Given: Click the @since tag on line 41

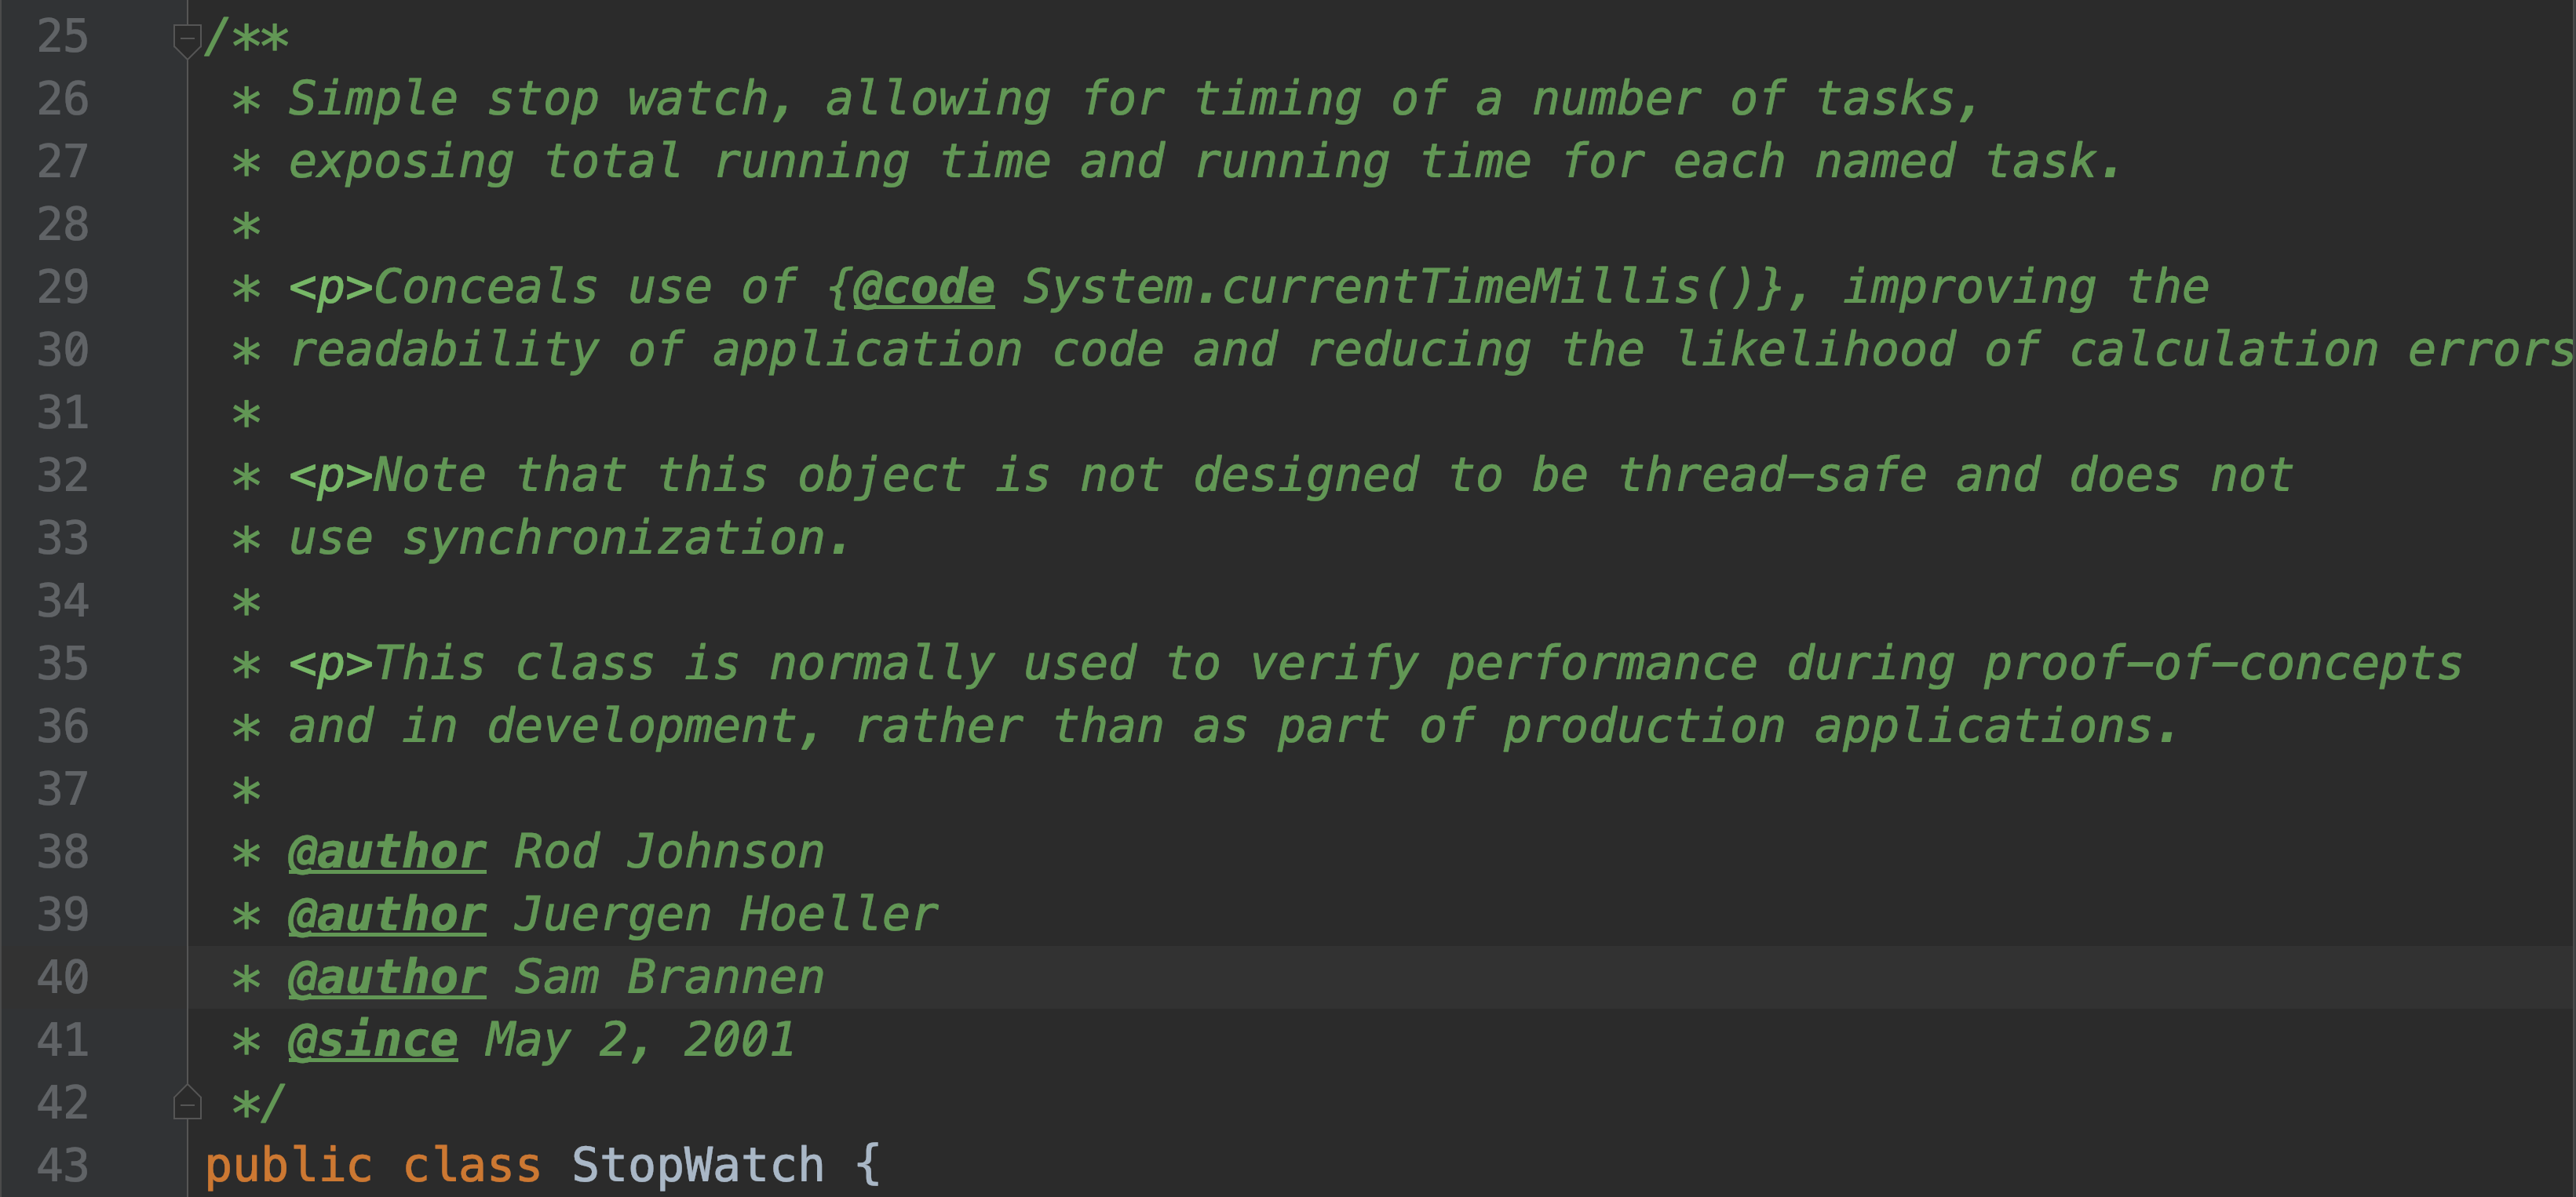Looking at the screenshot, I should [x=373, y=1041].
